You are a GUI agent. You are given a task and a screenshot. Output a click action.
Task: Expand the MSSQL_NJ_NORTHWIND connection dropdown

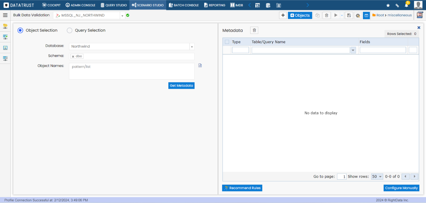click(x=122, y=15)
